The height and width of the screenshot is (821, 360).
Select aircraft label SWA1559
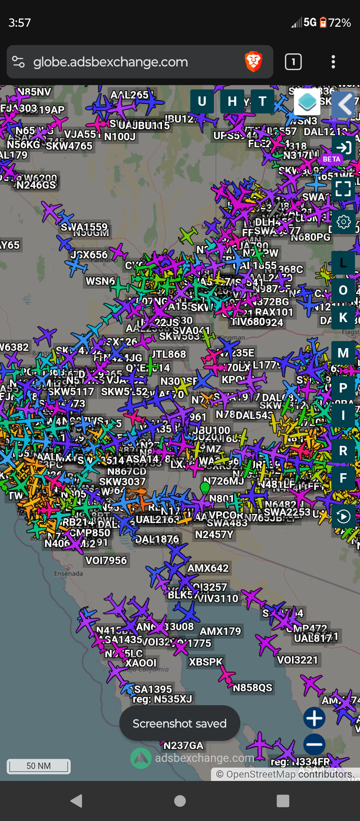tap(84, 227)
